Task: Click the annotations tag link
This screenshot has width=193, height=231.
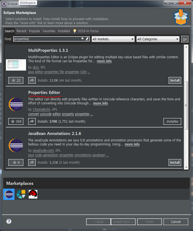Action: pyautogui.click(x=83, y=155)
